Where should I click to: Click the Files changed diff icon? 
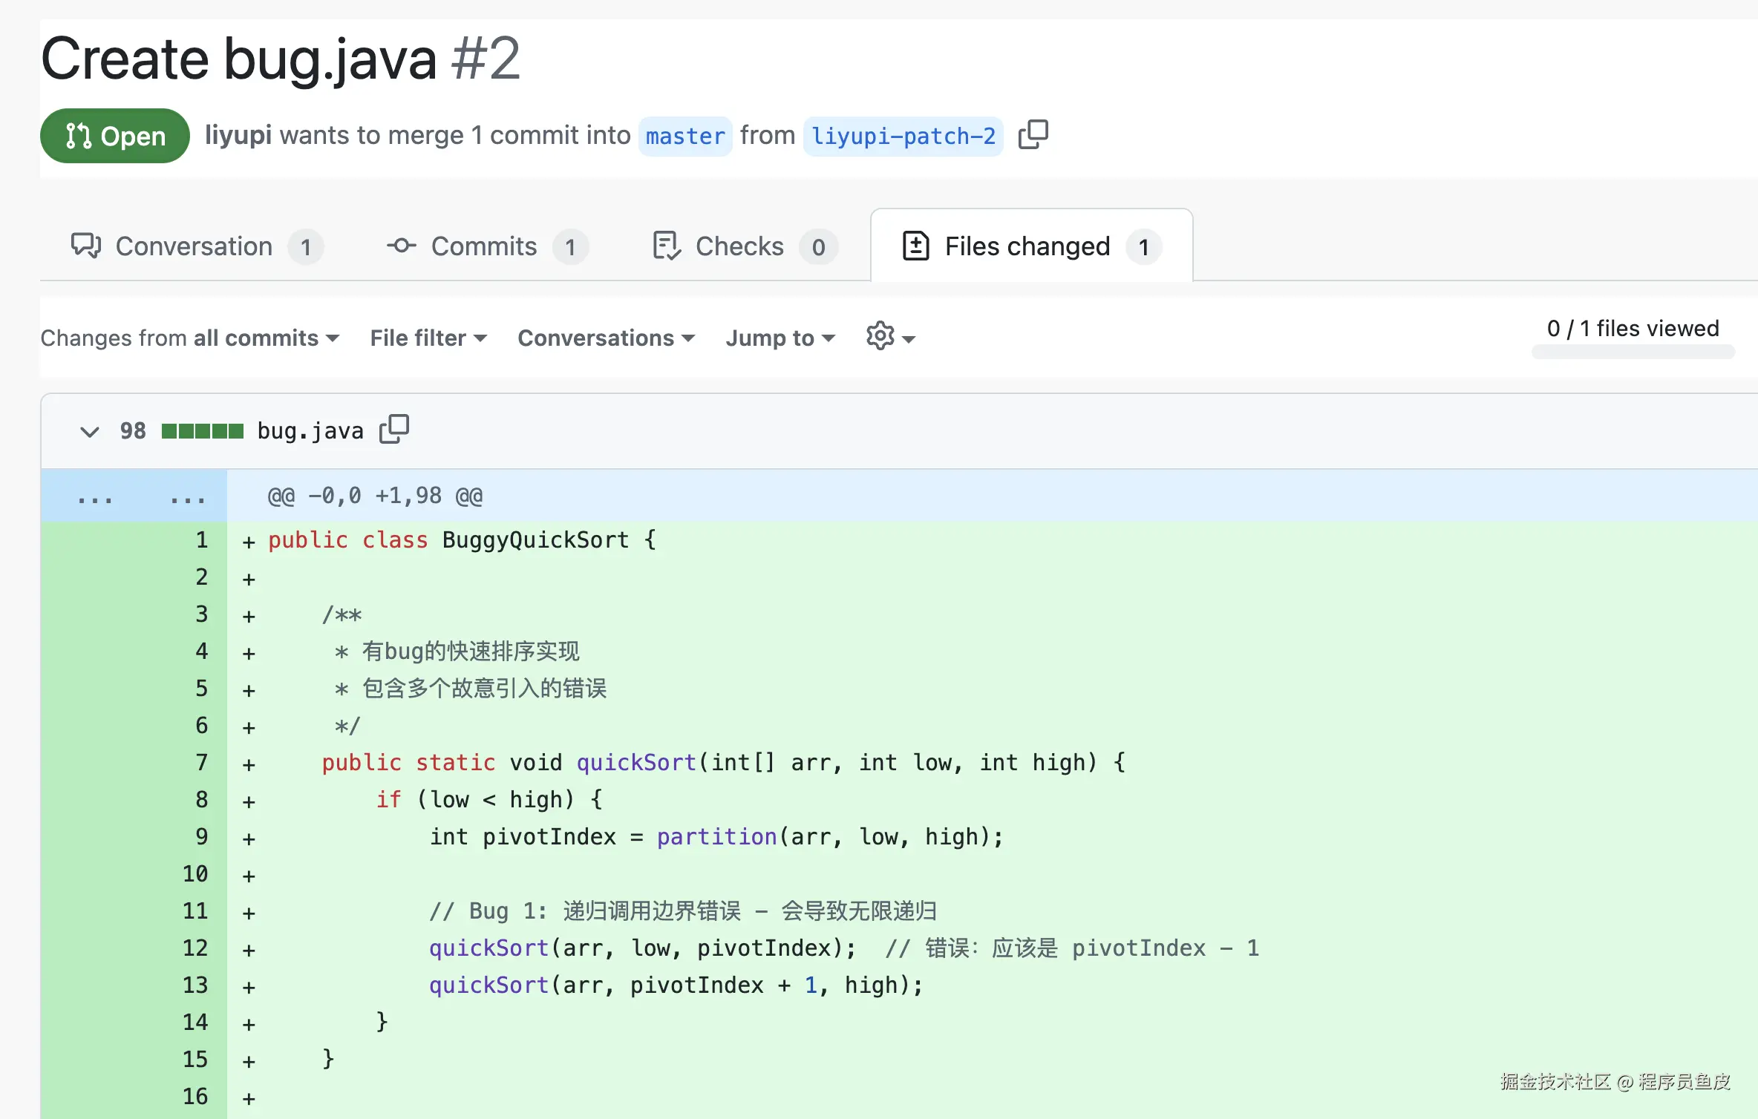pos(915,246)
